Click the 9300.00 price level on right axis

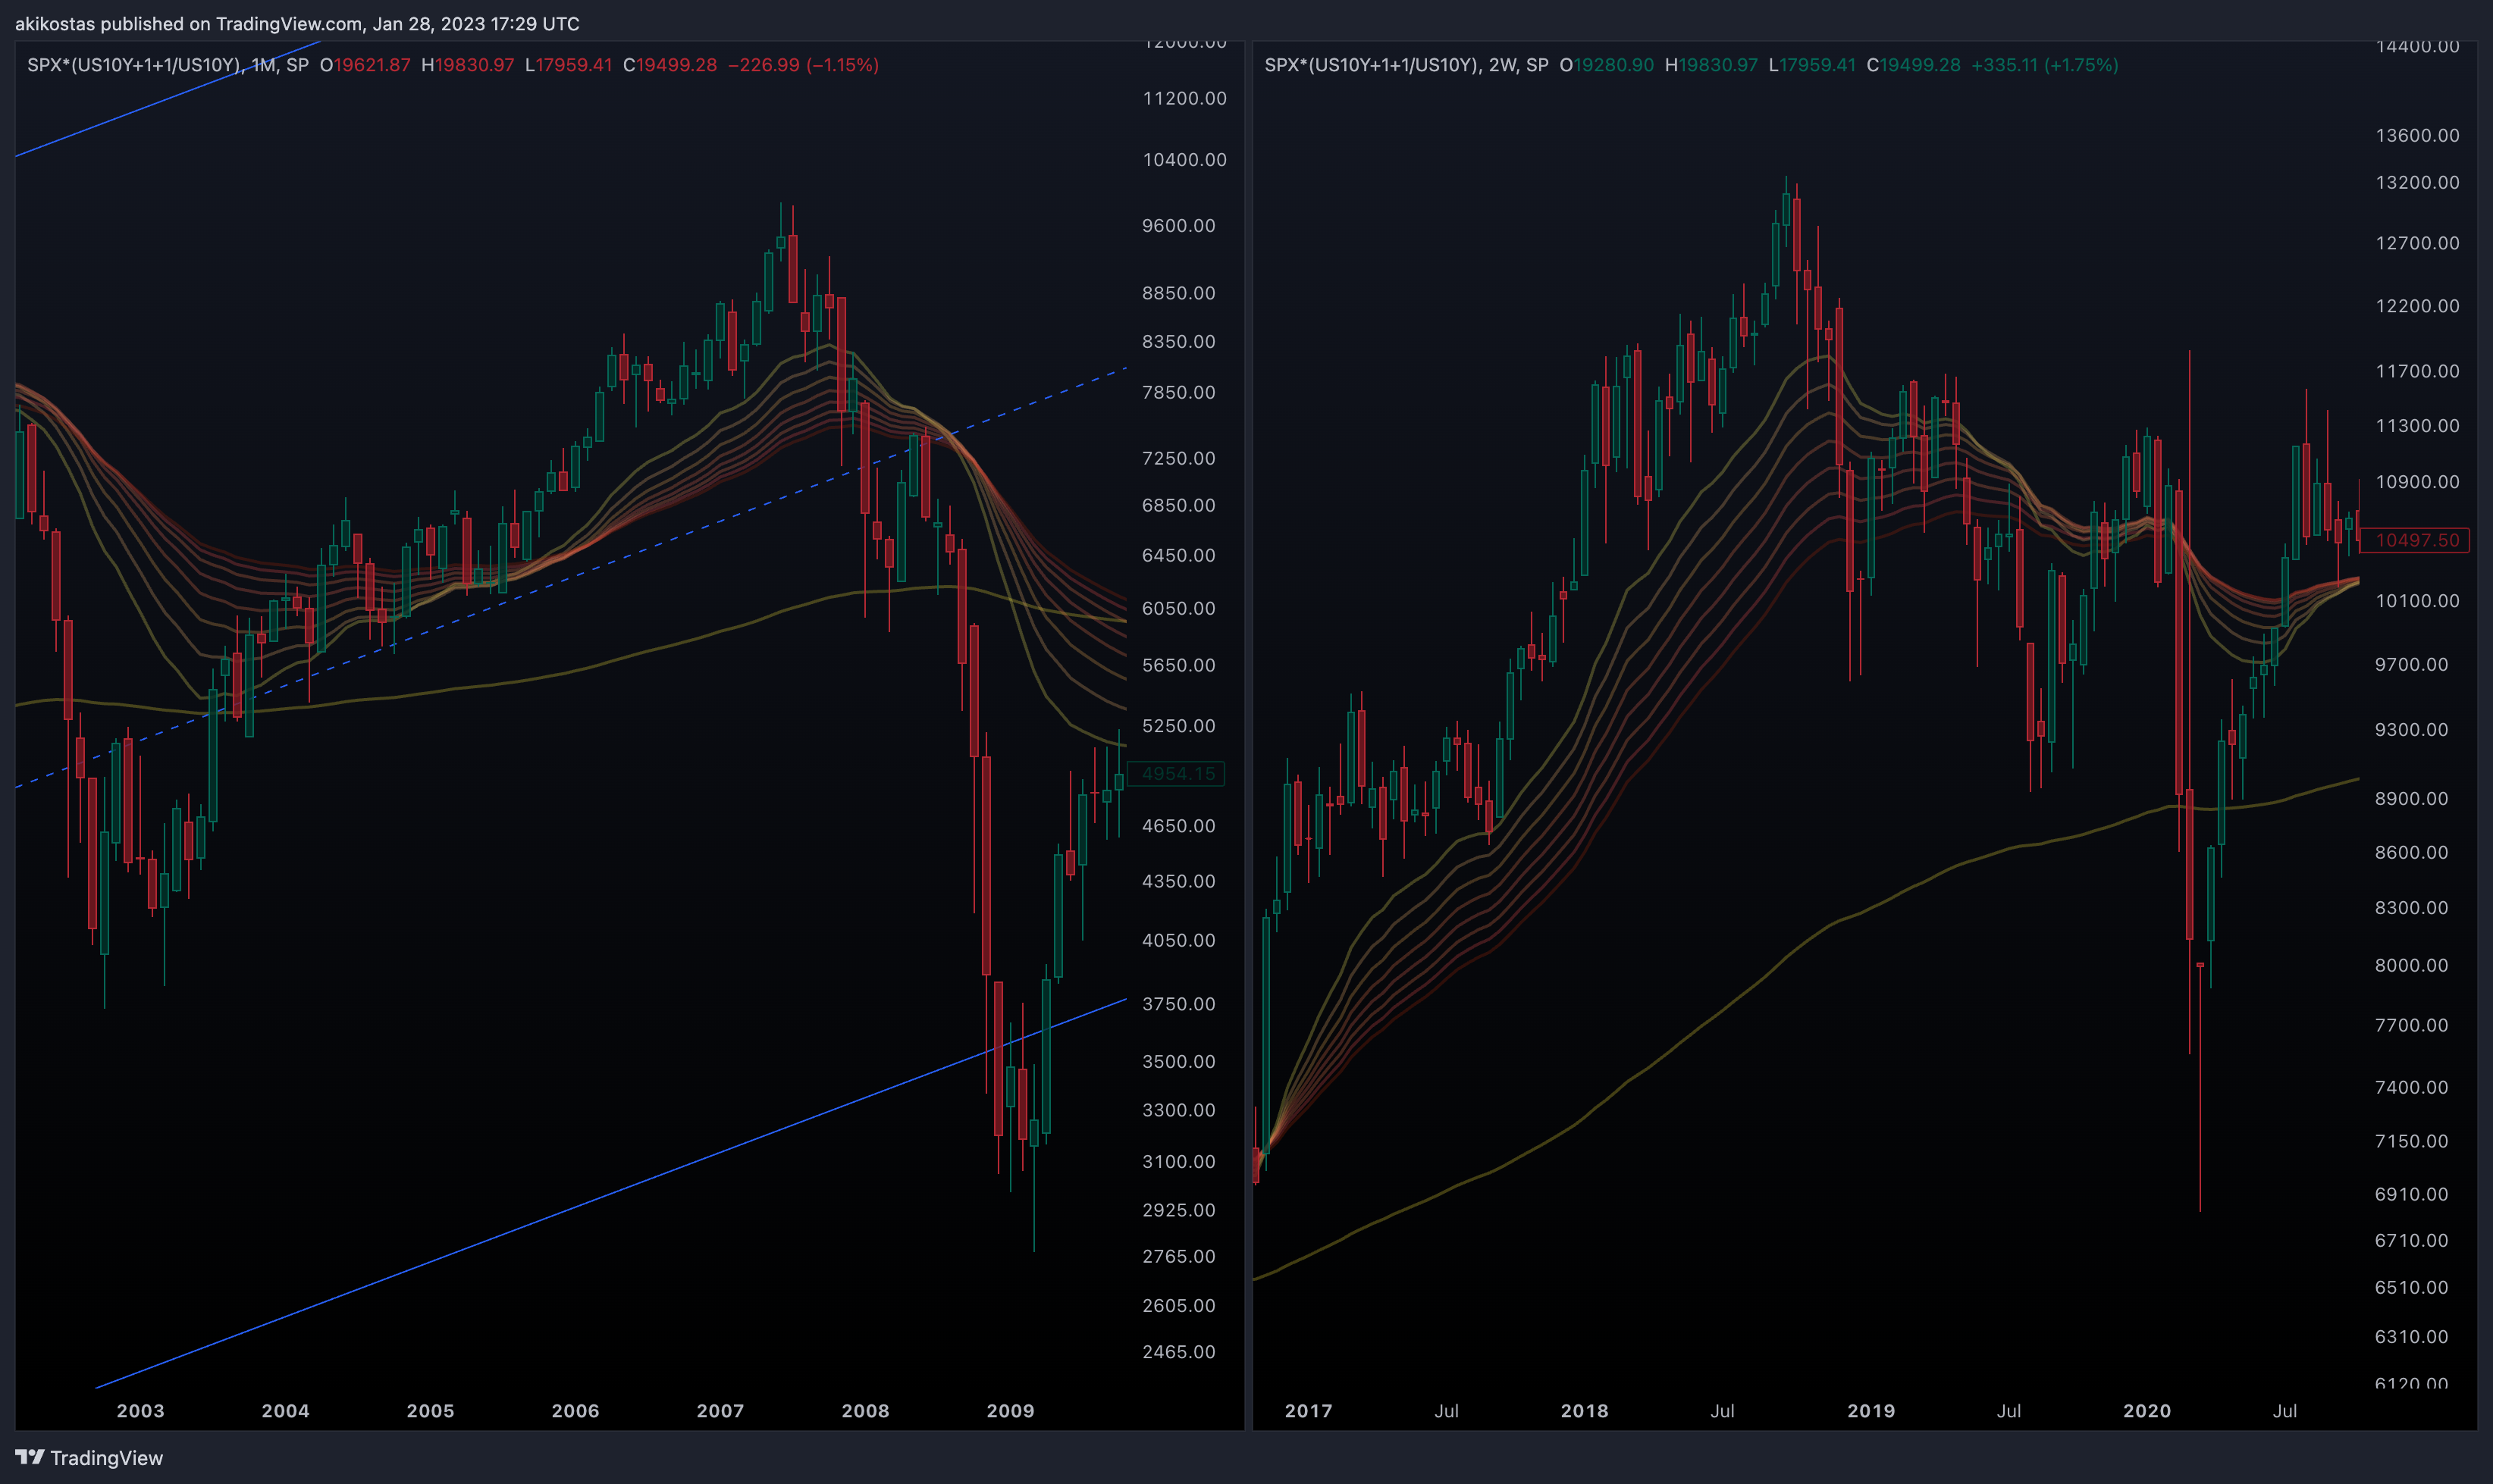[x=2411, y=730]
